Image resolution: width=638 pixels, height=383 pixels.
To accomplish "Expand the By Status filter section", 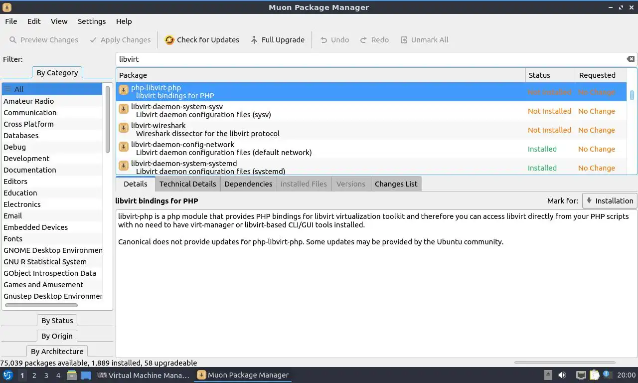I will pos(57,321).
